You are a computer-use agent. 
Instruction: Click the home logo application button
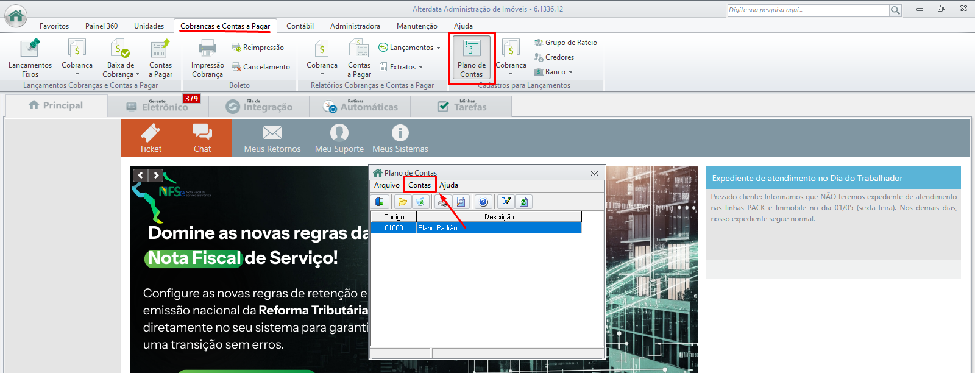click(x=16, y=16)
